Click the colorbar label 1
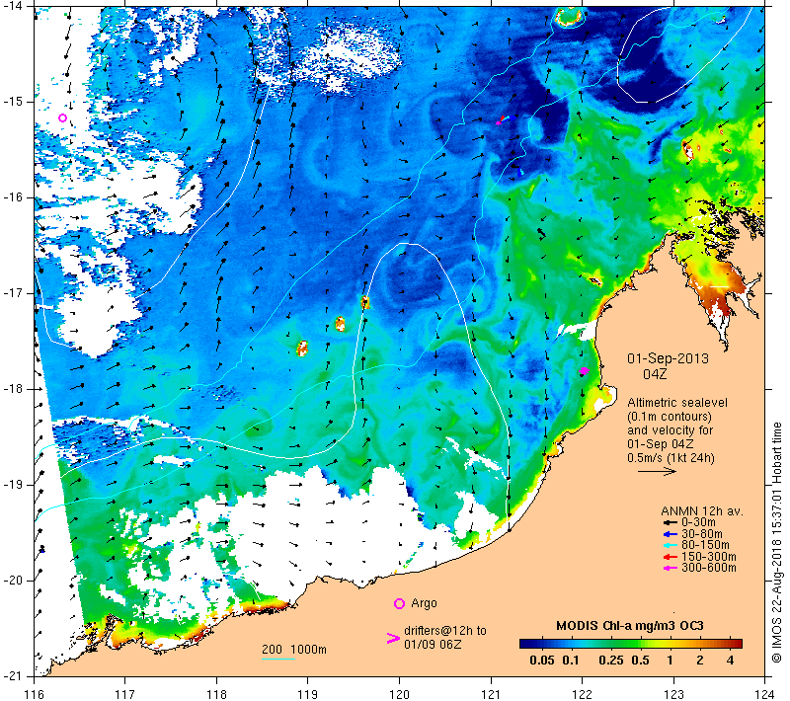The height and width of the screenshot is (701, 790). pos(670,660)
